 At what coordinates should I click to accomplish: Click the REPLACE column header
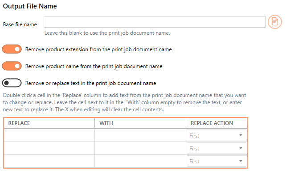(49, 123)
